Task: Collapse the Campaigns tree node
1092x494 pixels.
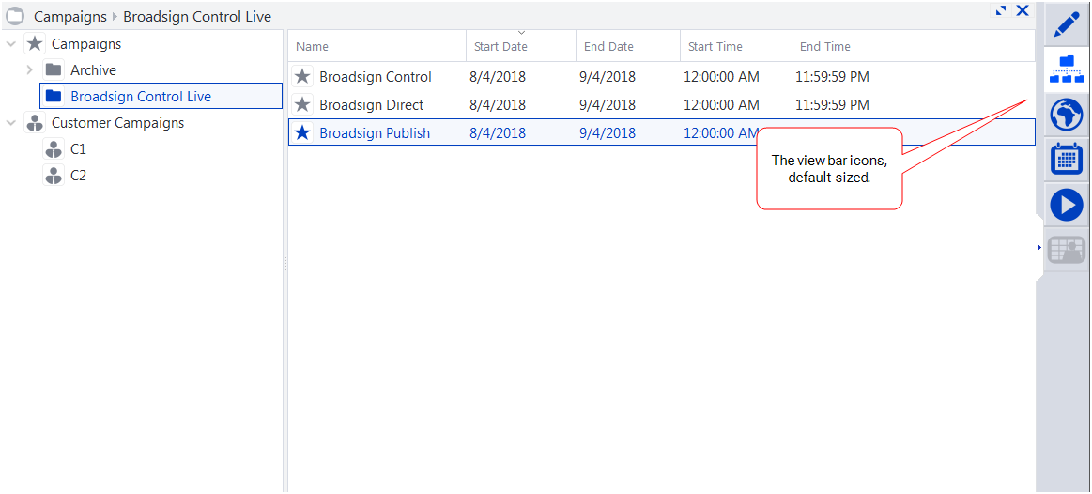Action: (11, 44)
